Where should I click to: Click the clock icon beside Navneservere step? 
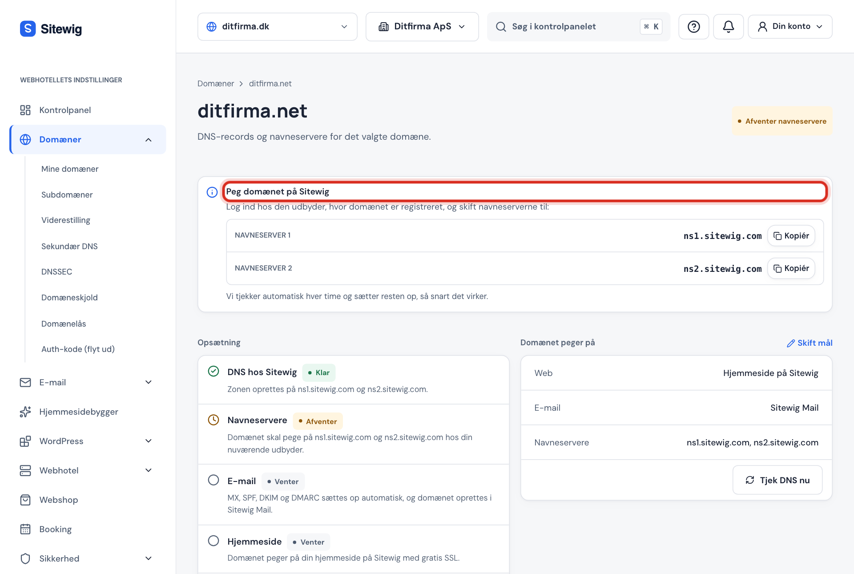[x=213, y=420]
